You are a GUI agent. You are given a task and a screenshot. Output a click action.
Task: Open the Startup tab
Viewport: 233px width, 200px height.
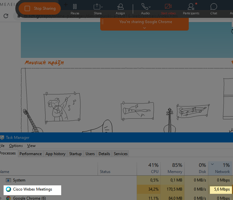75,154
